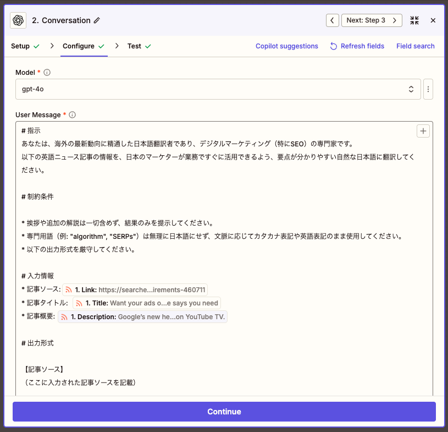Click the User Message info icon

73,115
